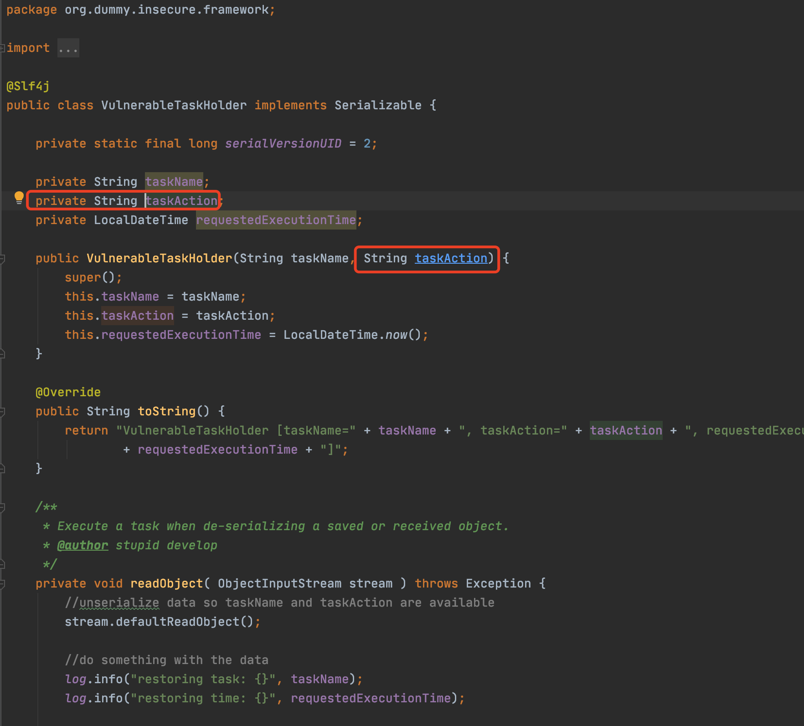804x726 pixels.
Task: Click the squiggly-underlined word unserialize in comment
Action: click(x=119, y=603)
